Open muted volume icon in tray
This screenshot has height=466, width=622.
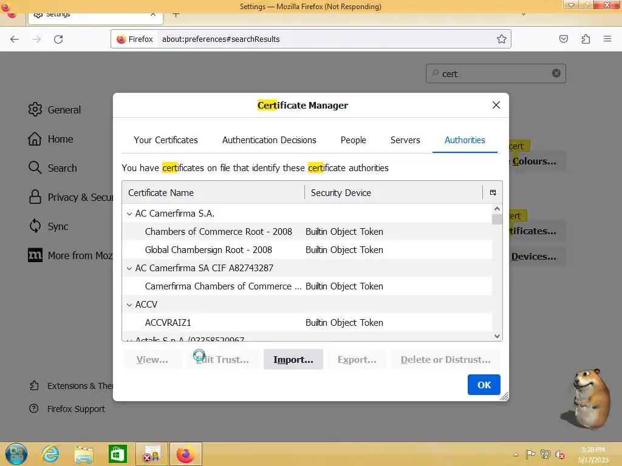tap(559, 454)
